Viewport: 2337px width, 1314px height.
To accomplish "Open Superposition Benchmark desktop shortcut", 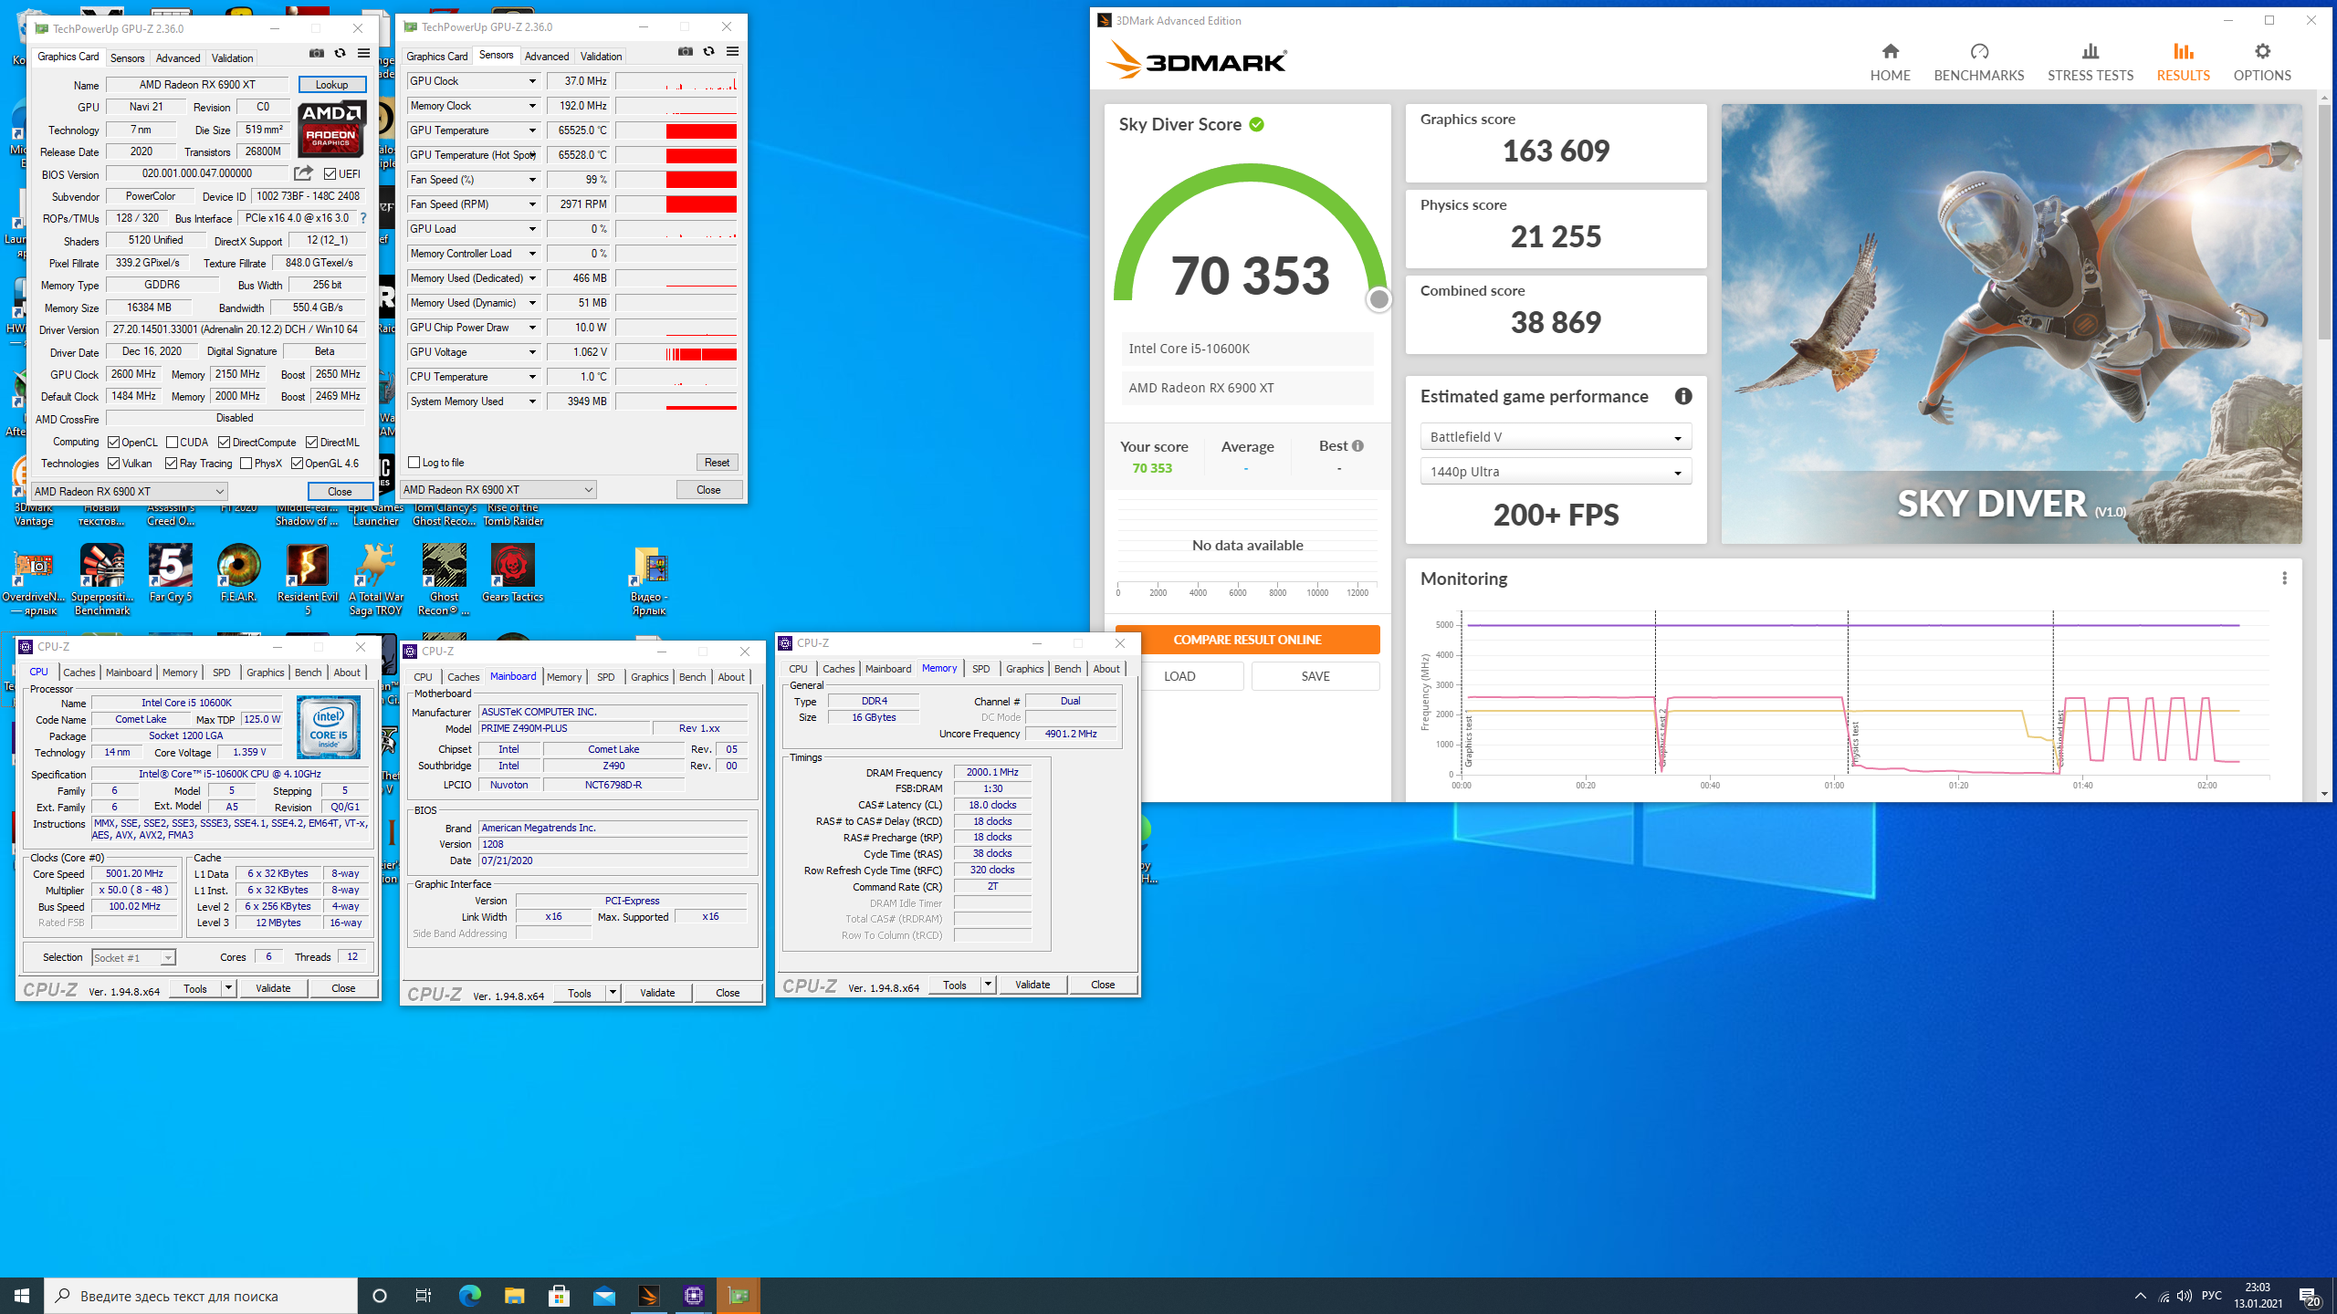I will click(102, 580).
